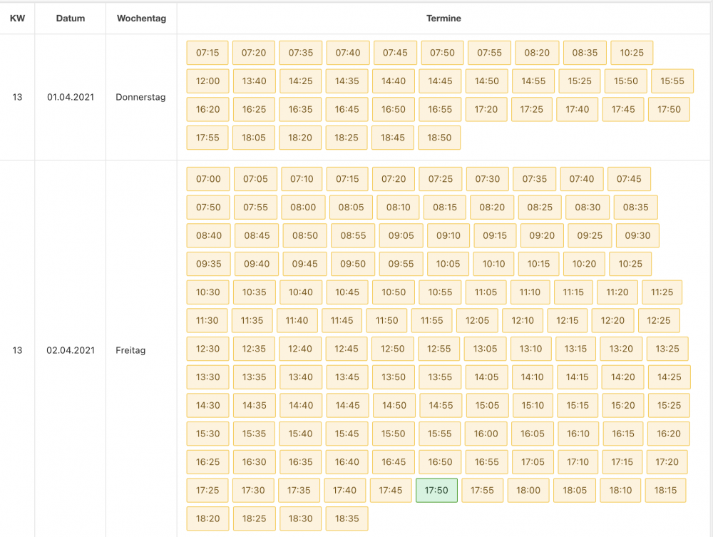Click the Termine column header

(x=443, y=19)
